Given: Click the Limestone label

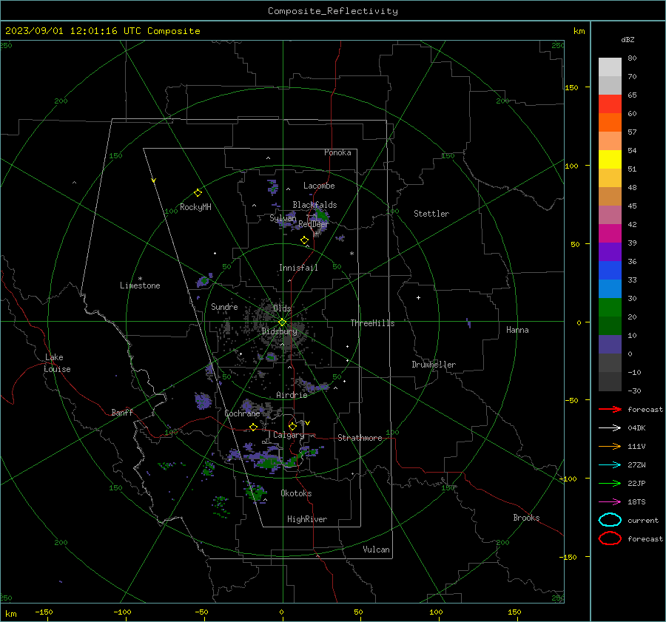Looking at the screenshot, I should tap(140, 285).
